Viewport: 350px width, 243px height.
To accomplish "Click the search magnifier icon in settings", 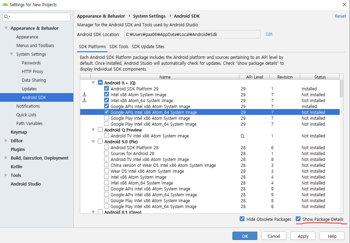I will (6, 17).
